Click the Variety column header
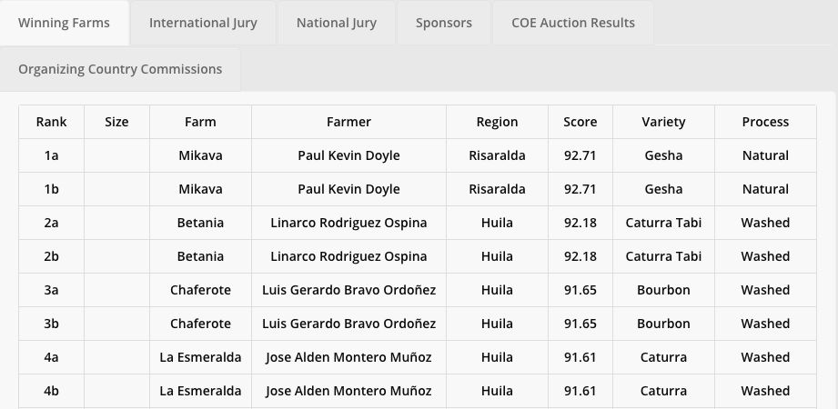 click(x=664, y=122)
